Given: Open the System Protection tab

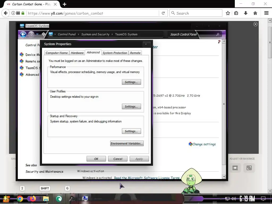Looking at the screenshot, I should (115, 53).
